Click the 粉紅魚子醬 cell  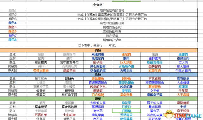69,95
